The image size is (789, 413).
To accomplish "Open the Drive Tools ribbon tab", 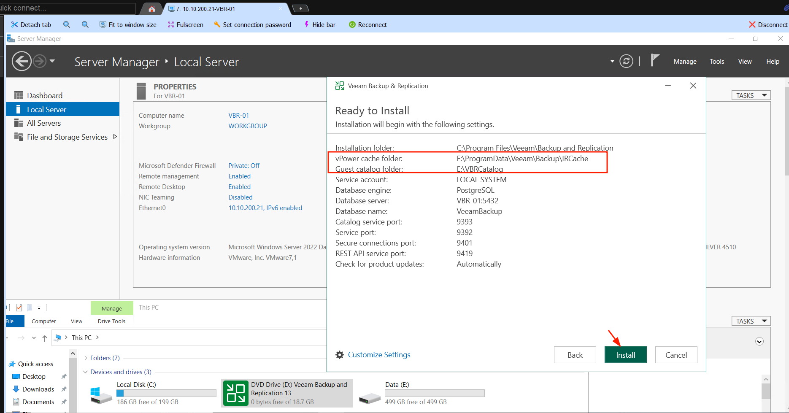I will [111, 321].
